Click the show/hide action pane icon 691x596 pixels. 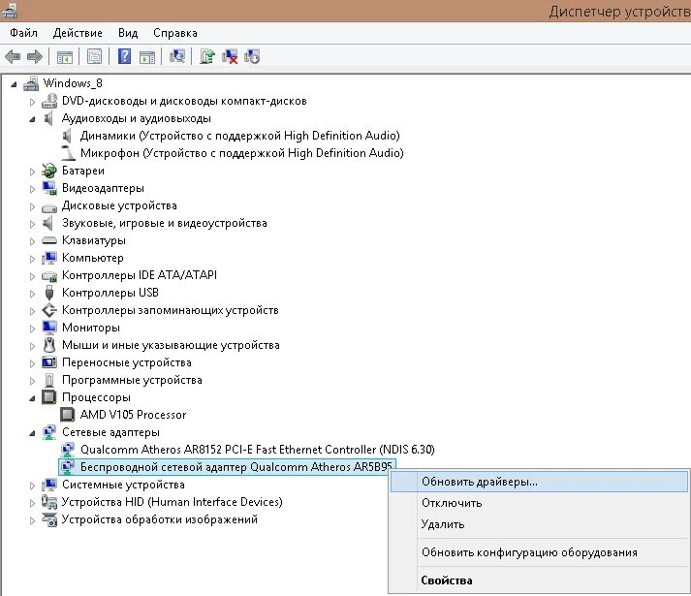point(147,57)
